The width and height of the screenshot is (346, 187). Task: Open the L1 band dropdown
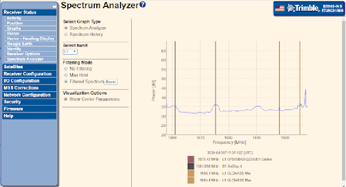[x=70, y=52]
